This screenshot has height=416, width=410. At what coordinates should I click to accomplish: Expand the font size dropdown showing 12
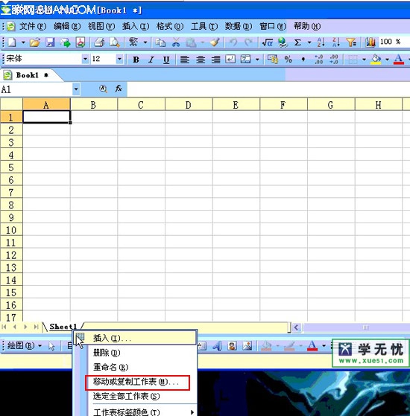pyautogui.click(x=119, y=59)
